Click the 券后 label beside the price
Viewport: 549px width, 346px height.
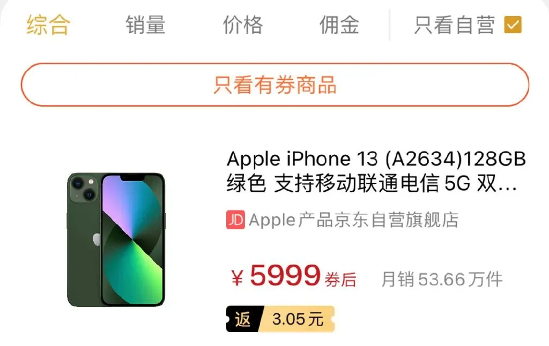(340, 280)
